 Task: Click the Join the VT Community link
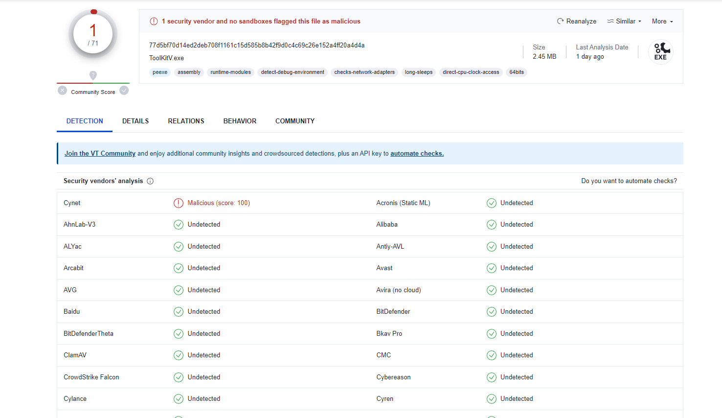[100, 153]
